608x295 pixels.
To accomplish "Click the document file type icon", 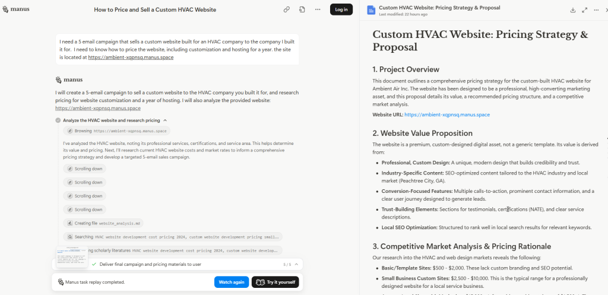I will point(371,10).
